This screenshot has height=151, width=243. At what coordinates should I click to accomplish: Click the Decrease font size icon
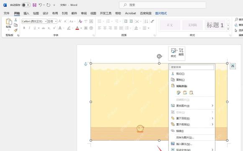[65, 21]
